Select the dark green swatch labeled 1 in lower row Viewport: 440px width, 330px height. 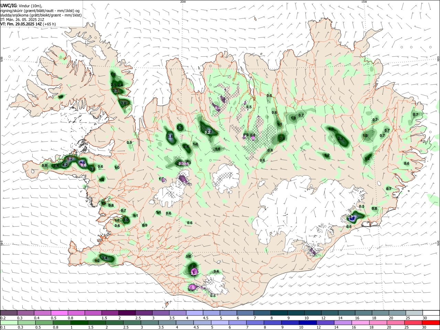[79, 323]
